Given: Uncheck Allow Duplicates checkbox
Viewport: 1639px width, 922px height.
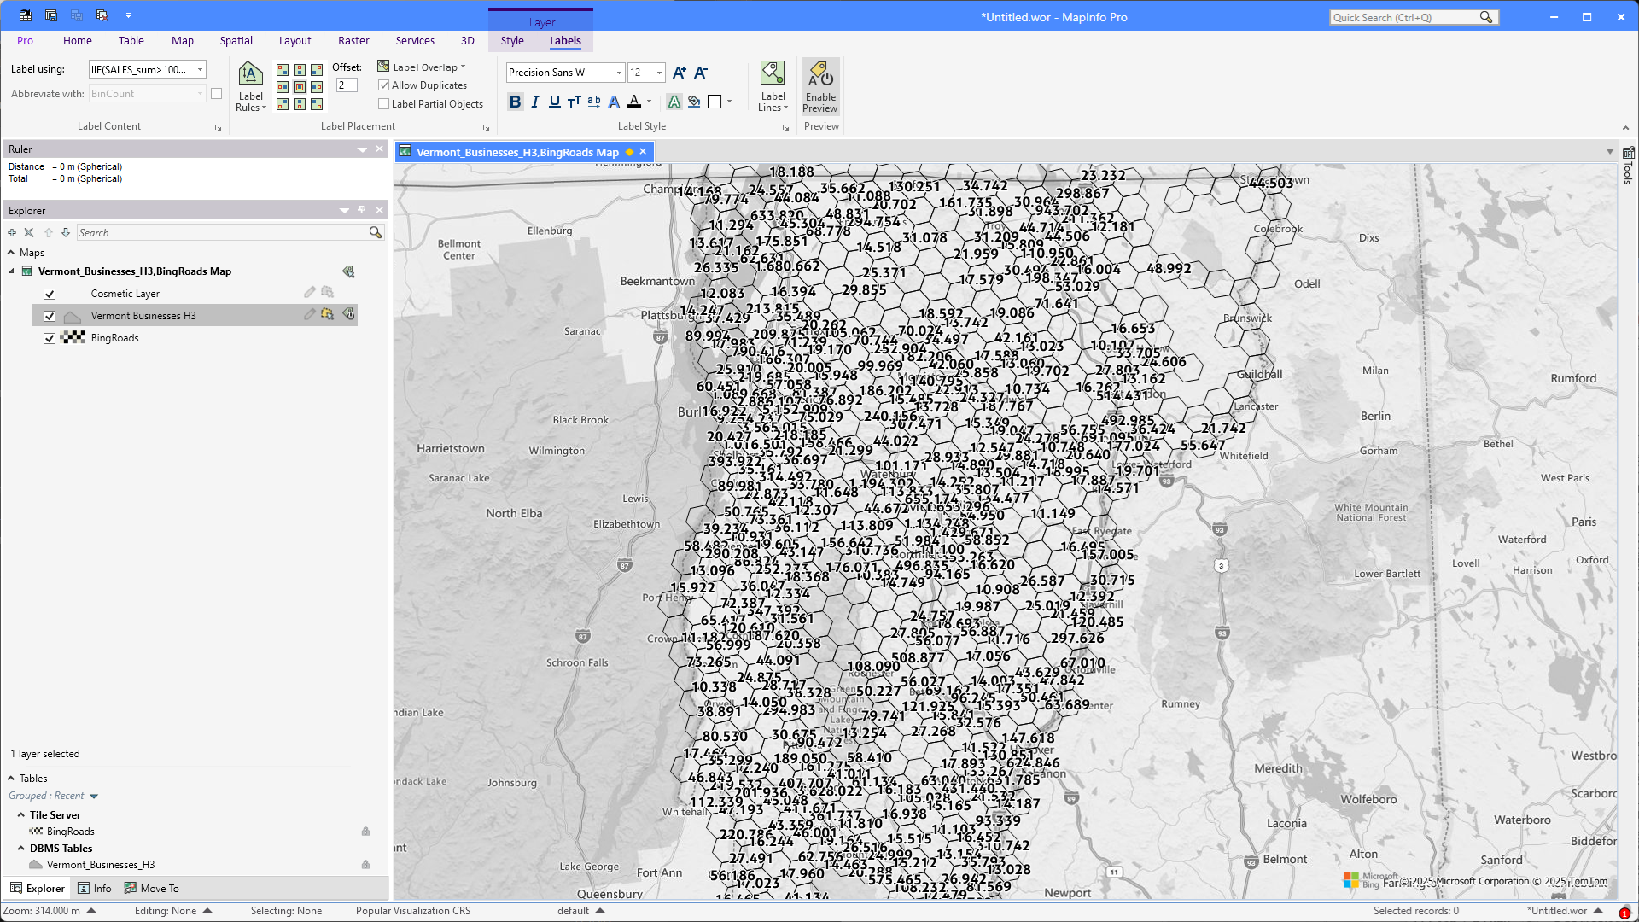Looking at the screenshot, I should (x=384, y=85).
